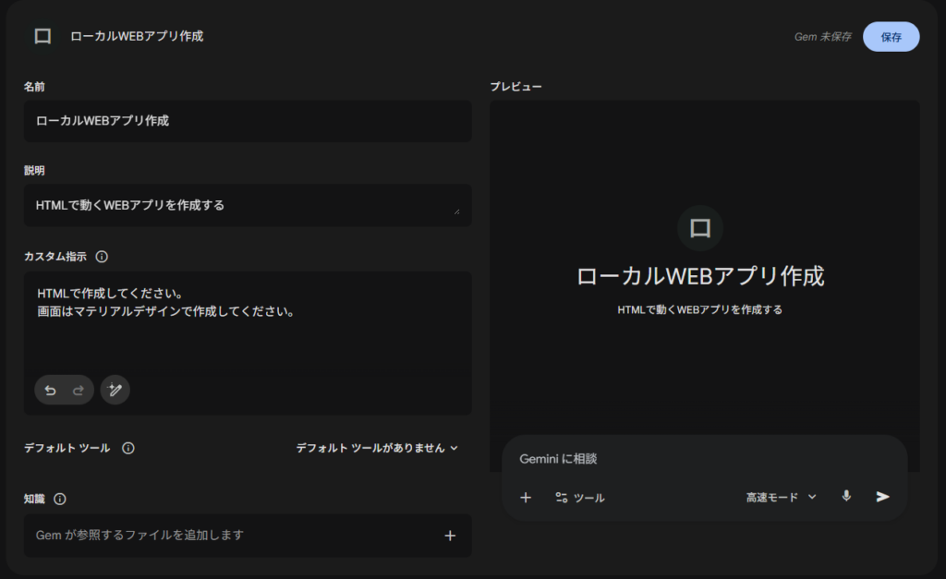
Task: Send the message with the arrow icon
Action: tap(883, 497)
